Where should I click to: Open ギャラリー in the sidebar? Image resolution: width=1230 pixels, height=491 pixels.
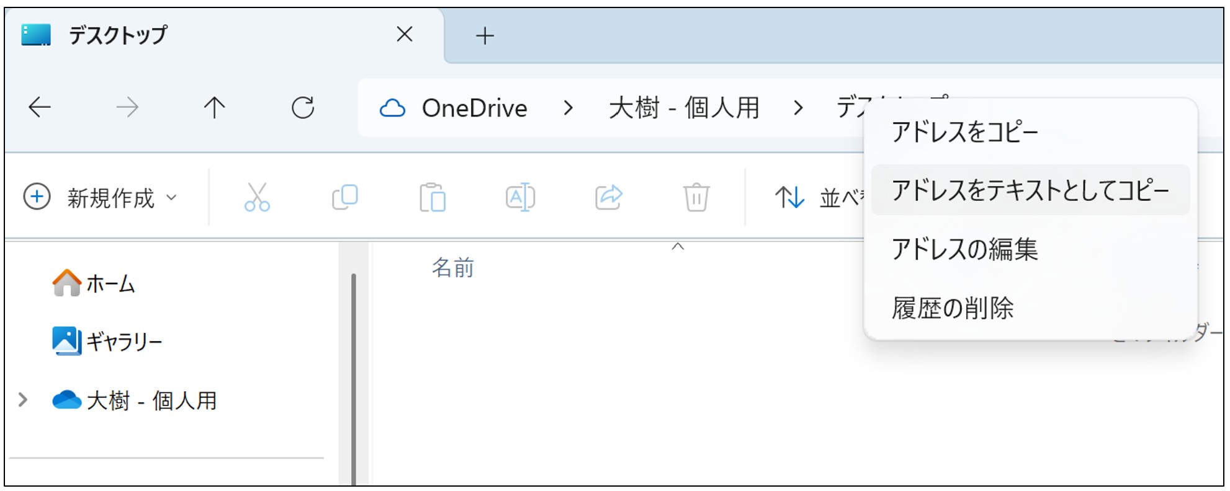(x=123, y=341)
